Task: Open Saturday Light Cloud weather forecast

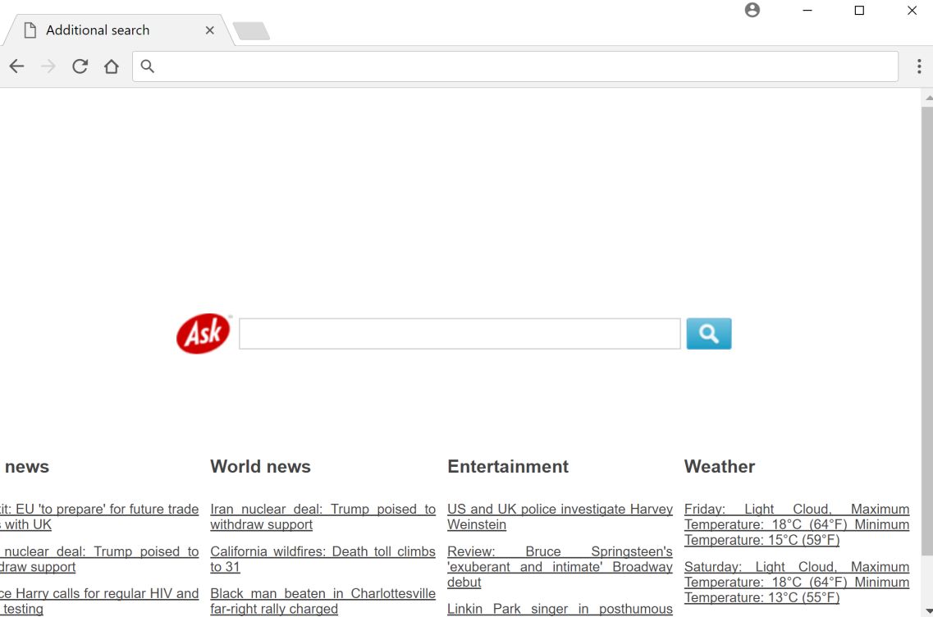Action: coord(797,582)
